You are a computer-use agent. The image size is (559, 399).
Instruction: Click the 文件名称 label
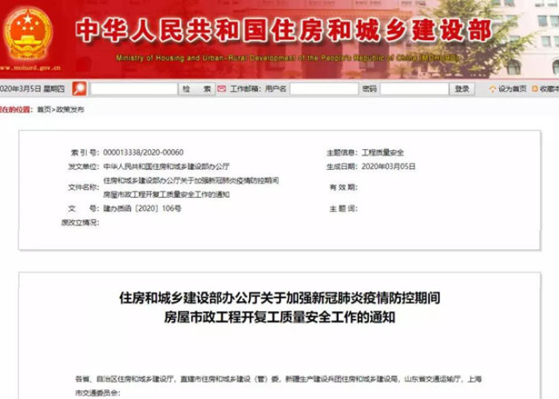click(x=83, y=188)
